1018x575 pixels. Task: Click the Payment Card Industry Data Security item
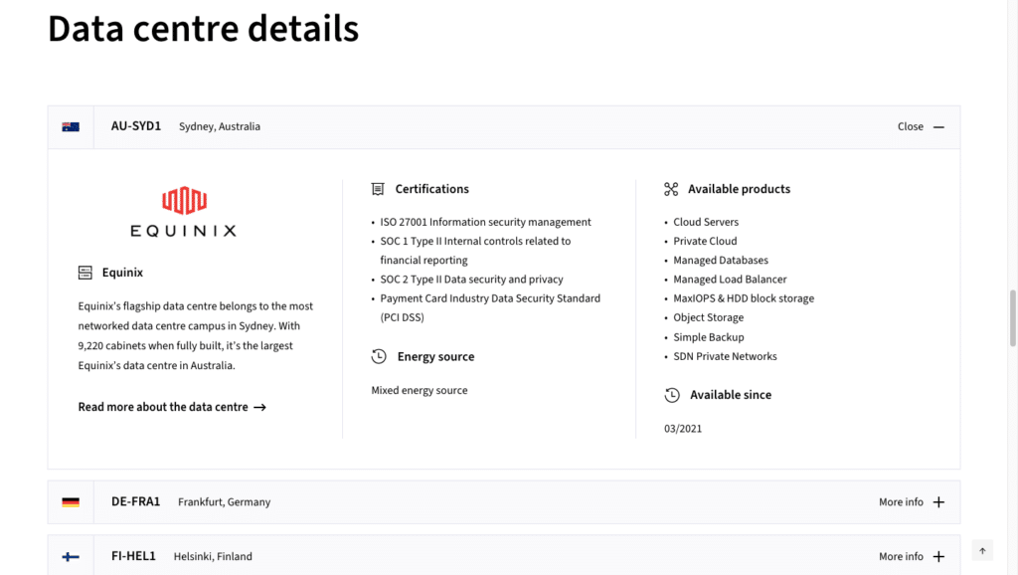tap(490, 308)
